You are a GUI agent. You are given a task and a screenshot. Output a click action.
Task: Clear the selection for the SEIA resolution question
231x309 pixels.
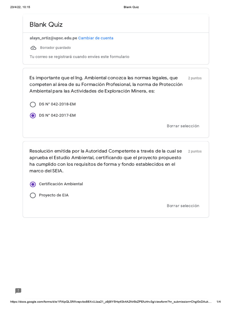[x=183, y=206]
